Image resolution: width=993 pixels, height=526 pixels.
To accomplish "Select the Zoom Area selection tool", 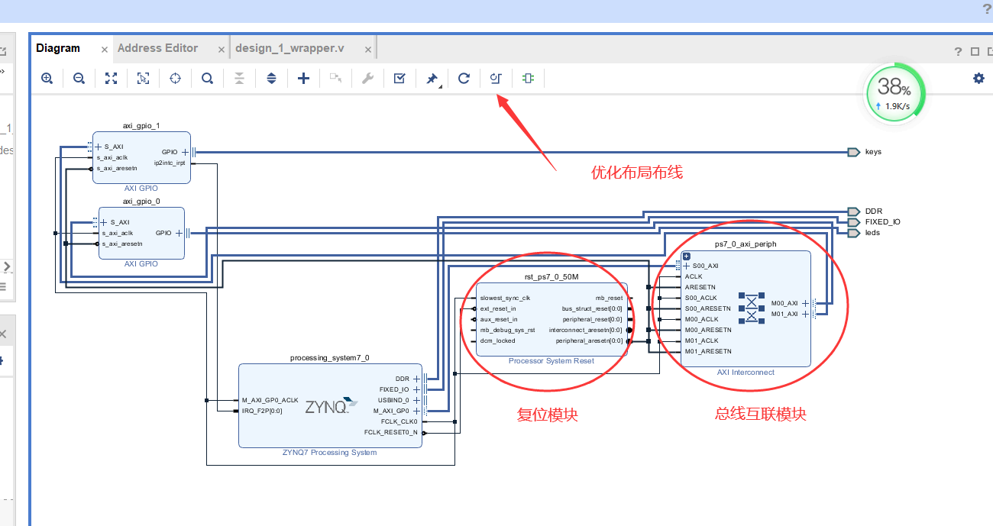I will tap(143, 78).
